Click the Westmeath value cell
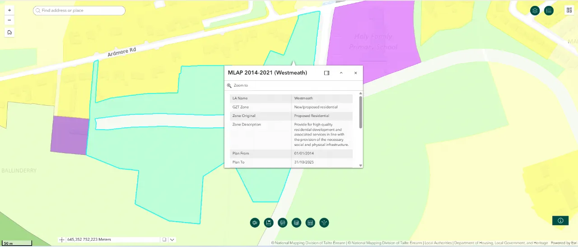The width and height of the screenshot is (578, 247). click(322, 98)
